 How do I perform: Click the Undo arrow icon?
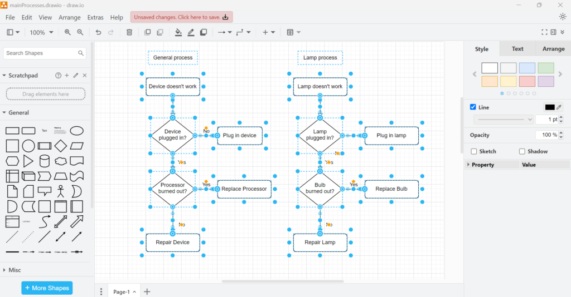(98, 32)
